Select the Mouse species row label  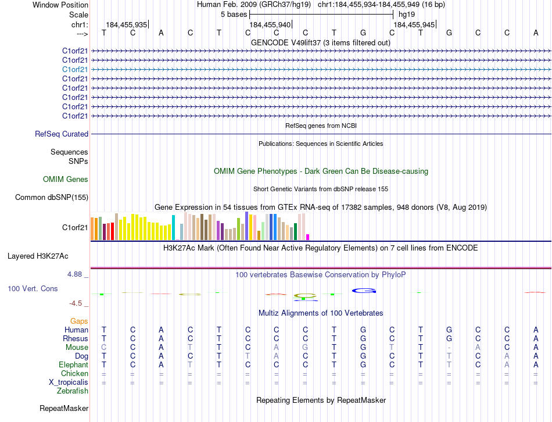click(77, 348)
